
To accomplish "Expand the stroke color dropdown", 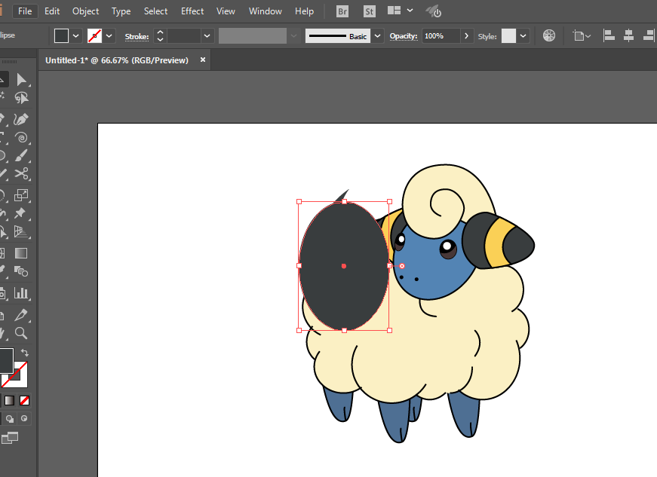I will pos(109,36).
